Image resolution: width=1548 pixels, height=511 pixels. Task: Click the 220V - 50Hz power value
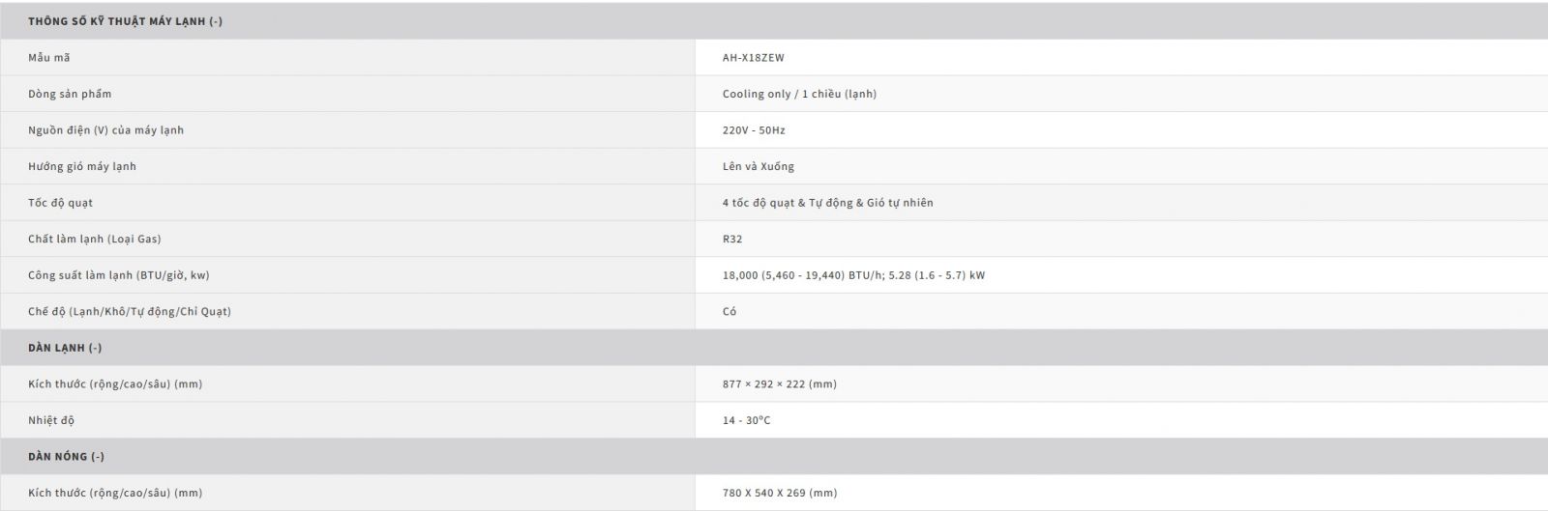pos(754,130)
